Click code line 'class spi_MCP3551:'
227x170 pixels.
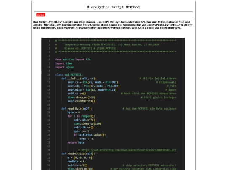coord(69,75)
